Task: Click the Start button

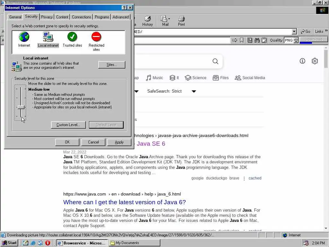Action: (x=9, y=243)
